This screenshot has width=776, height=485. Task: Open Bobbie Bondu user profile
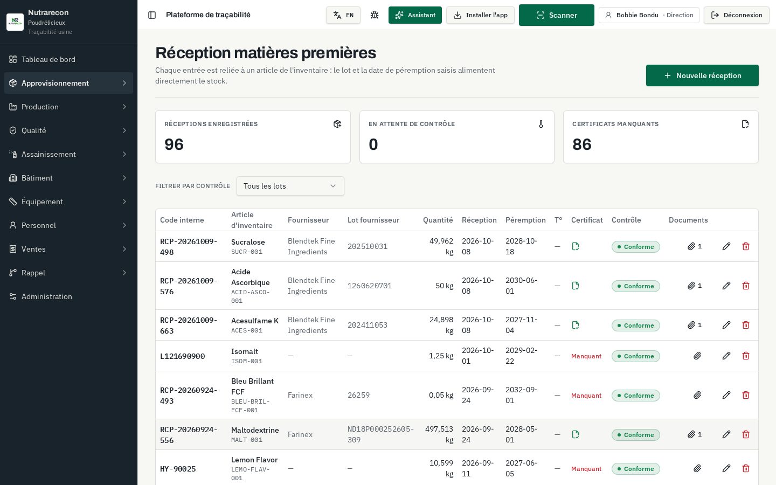coord(649,15)
